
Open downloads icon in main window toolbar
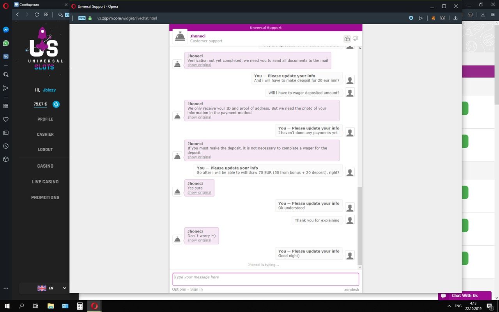coord(483,14)
